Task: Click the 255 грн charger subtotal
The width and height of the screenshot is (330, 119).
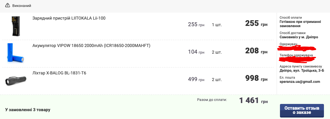Action: point(256,23)
